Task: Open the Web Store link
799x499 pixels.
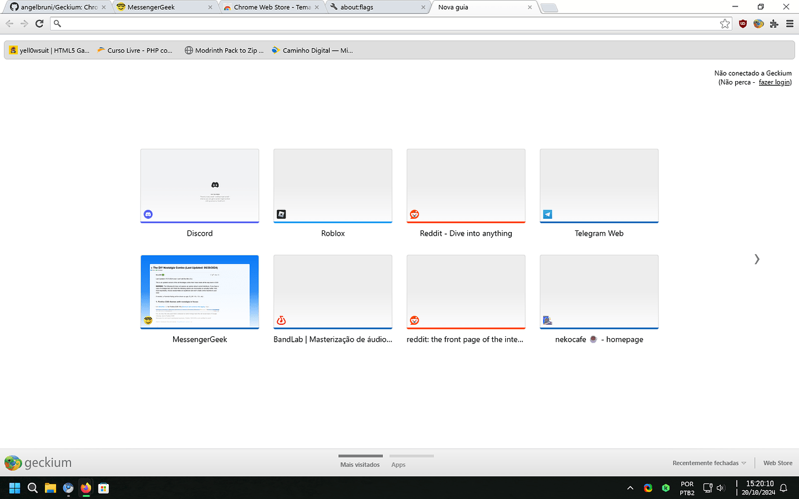Action: pyautogui.click(x=778, y=463)
